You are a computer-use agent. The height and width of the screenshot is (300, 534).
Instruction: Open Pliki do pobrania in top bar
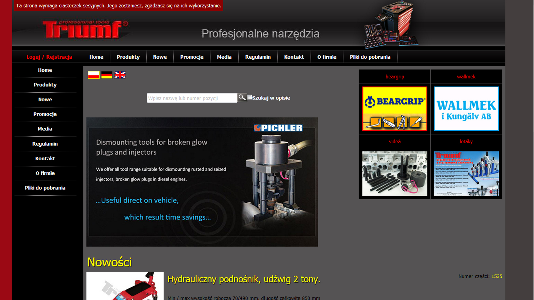click(x=370, y=57)
